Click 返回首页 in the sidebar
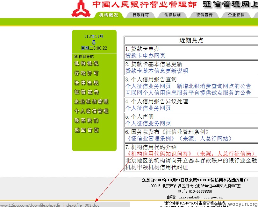The height and width of the screenshot is (207, 258). point(86,130)
